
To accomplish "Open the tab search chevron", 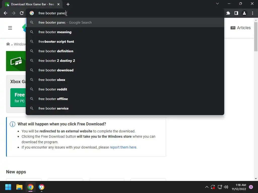I will [x=217, y=4].
